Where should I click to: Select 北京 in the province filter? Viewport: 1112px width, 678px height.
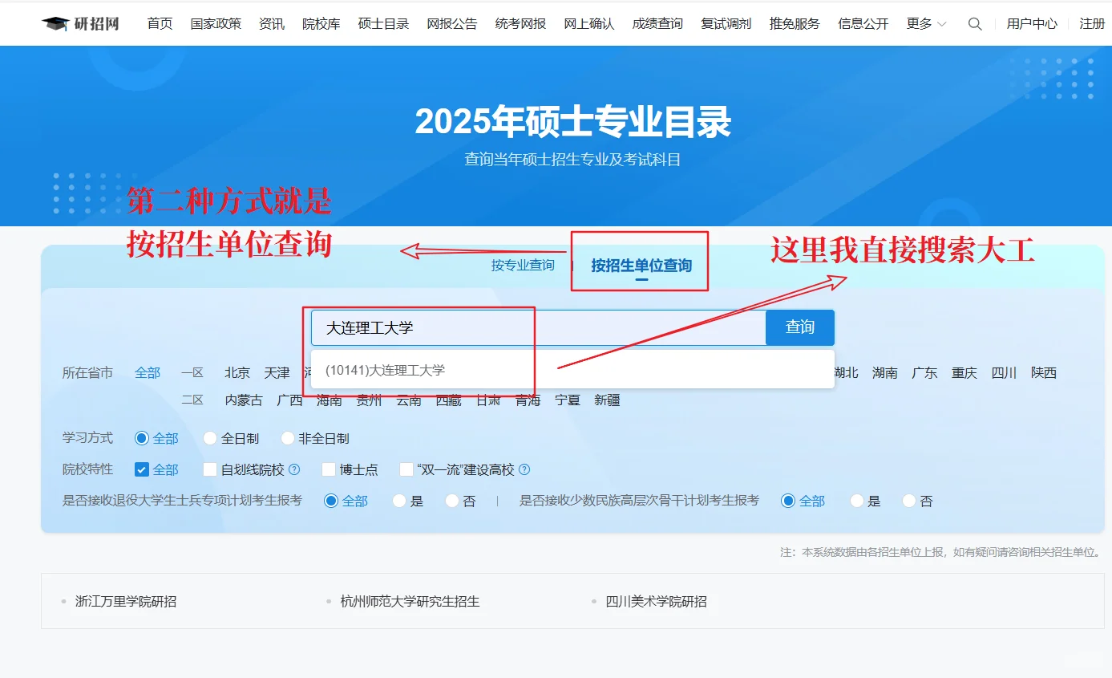(237, 372)
